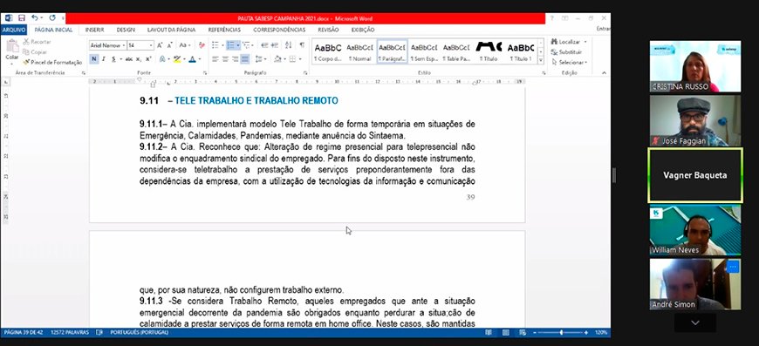
Task: Clear all formatting with the eraser icon
Action: (x=202, y=45)
